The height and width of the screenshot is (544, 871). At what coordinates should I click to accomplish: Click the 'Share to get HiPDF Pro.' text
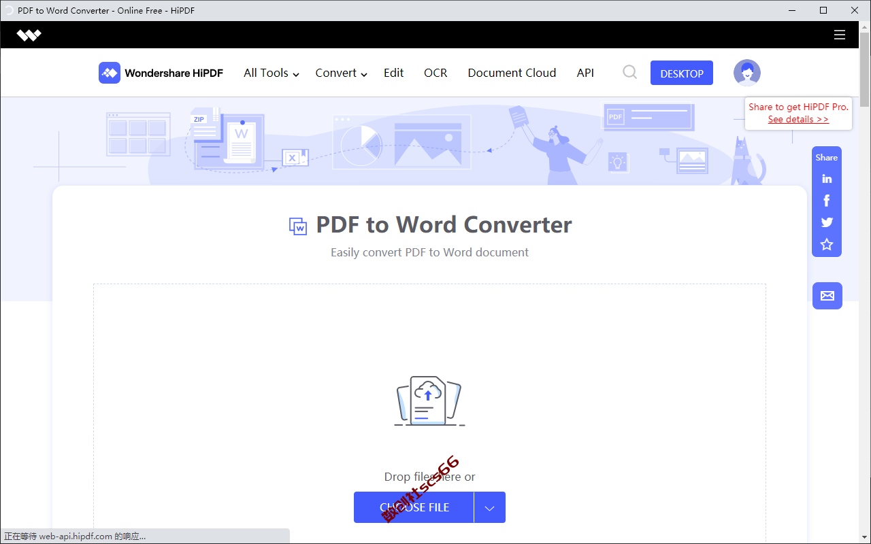tap(799, 107)
